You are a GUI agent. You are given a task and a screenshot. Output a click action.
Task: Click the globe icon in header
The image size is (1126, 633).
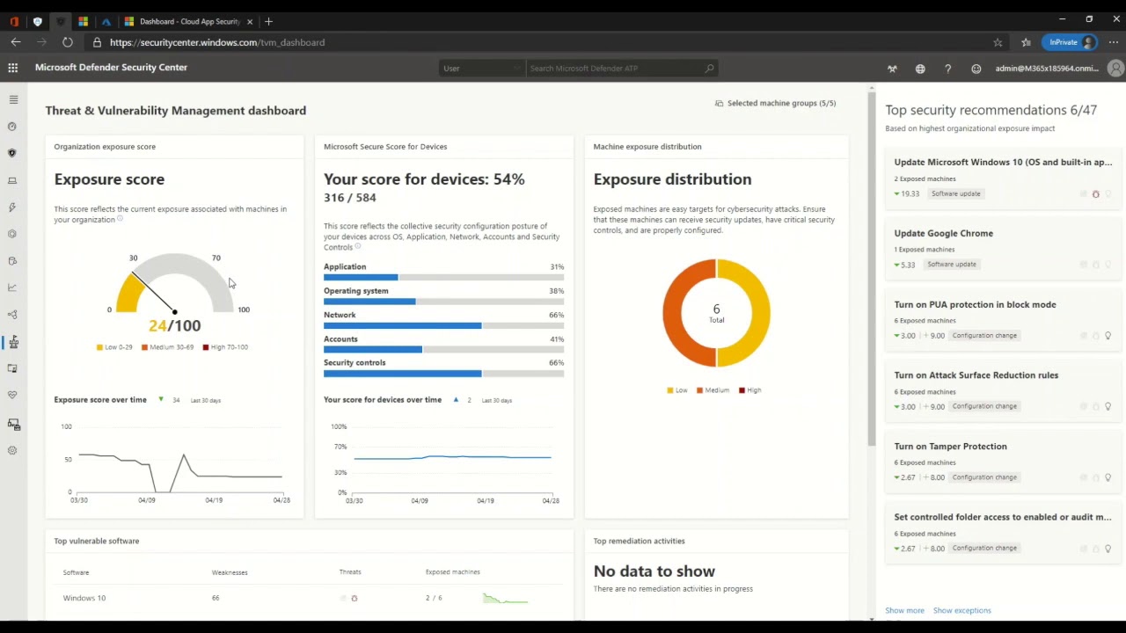[x=920, y=69]
